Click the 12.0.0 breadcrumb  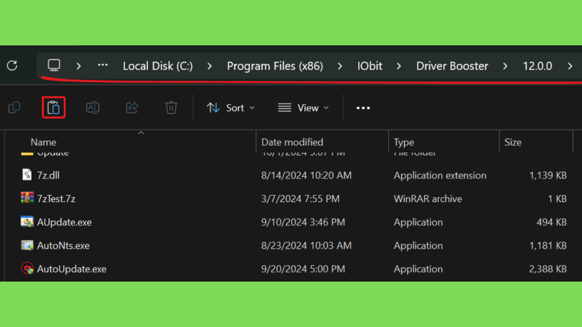538,66
